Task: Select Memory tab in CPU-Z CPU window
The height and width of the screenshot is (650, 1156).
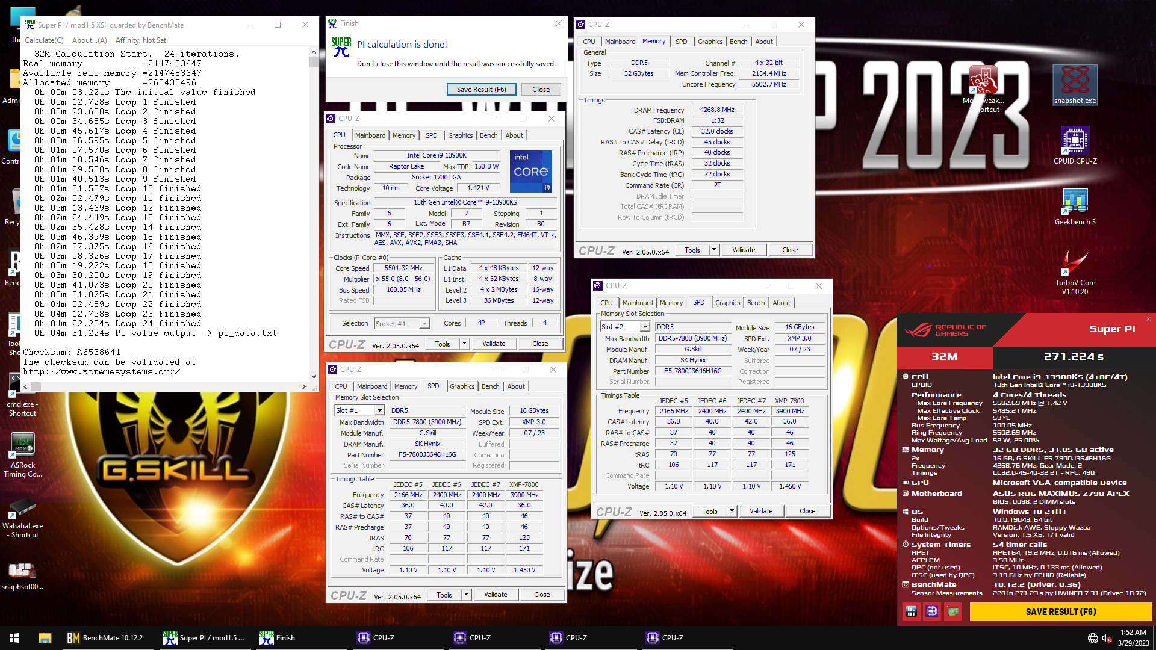Action: point(404,135)
